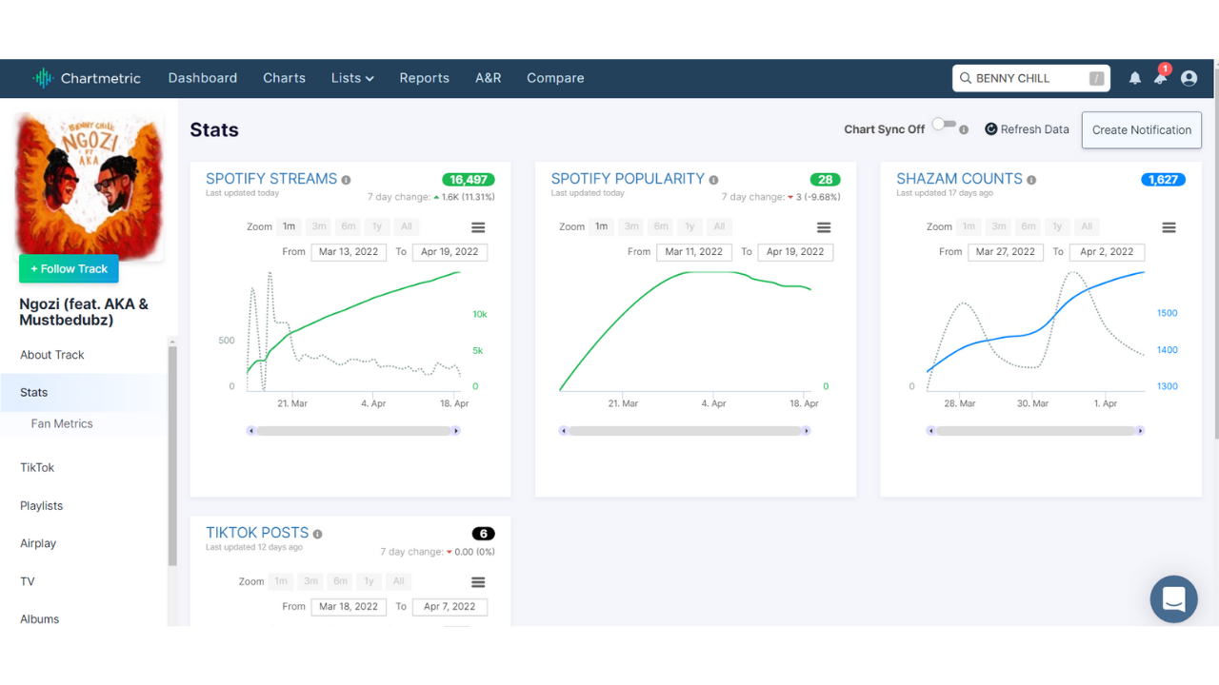Image resolution: width=1219 pixels, height=685 pixels.
Task: Click the Chartmetric logo icon
Action: click(x=43, y=78)
